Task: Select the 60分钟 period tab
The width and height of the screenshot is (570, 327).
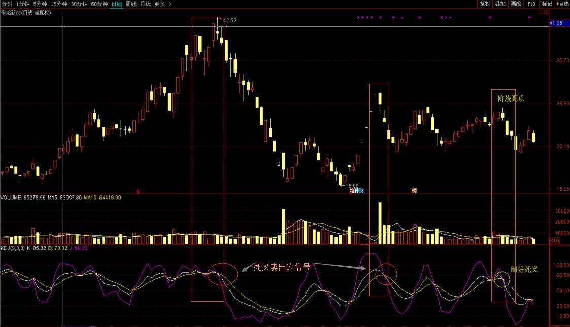Action: click(x=99, y=4)
